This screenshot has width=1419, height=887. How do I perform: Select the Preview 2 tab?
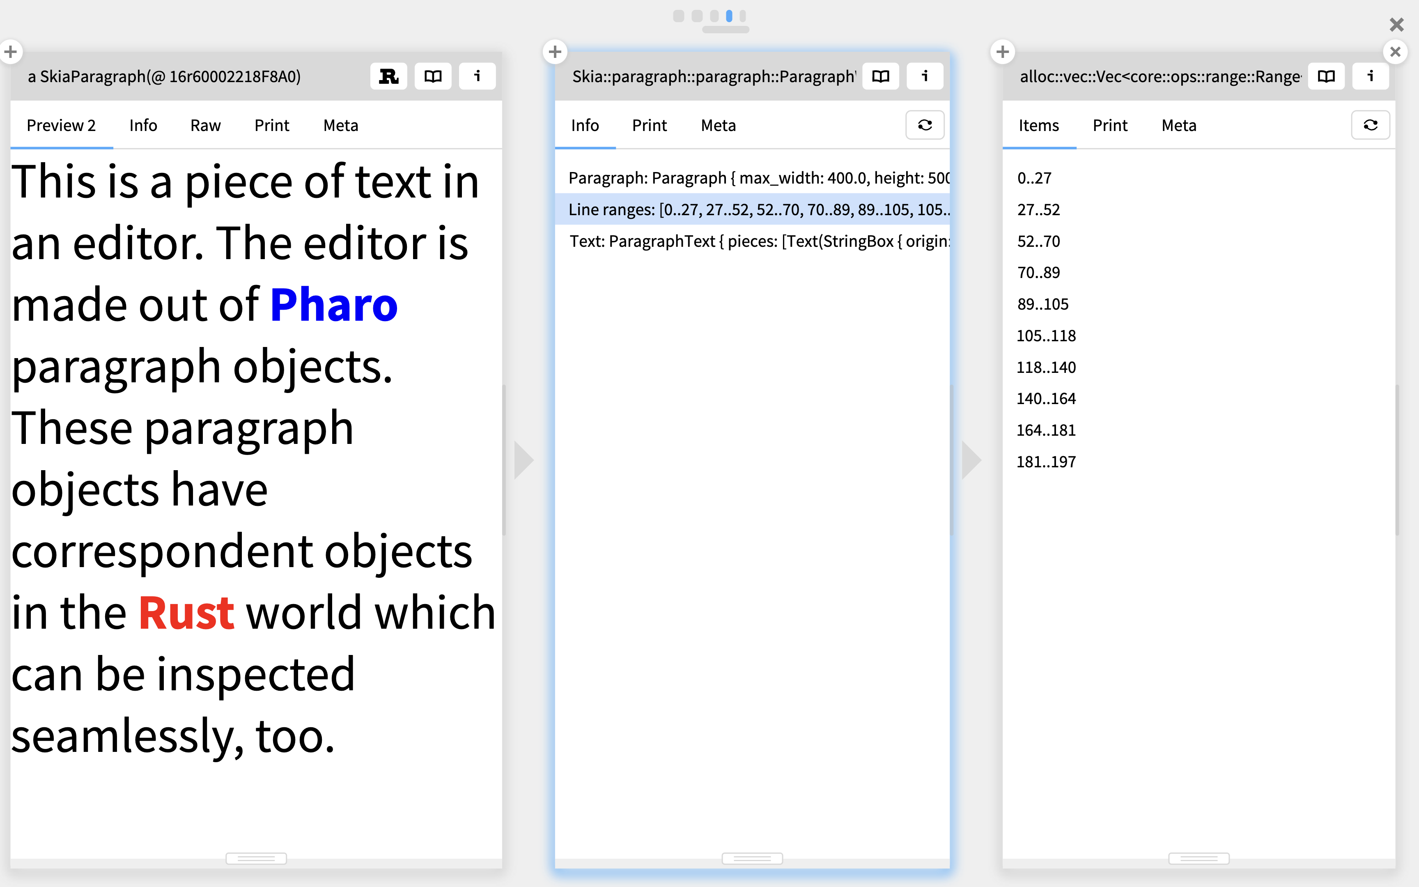coord(61,126)
